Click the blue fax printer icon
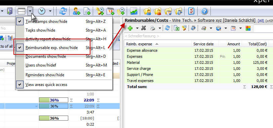 click(x=193, y=28)
